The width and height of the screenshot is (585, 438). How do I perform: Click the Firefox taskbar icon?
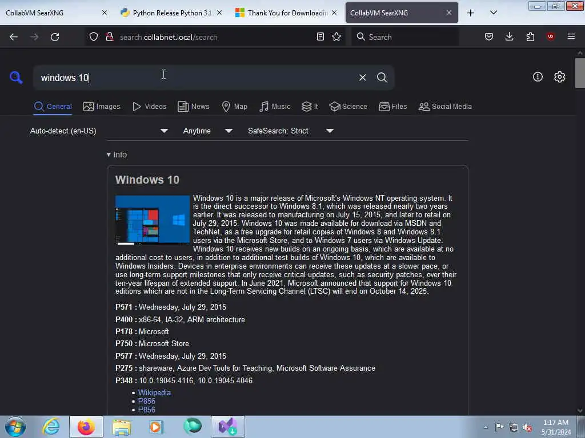[86, 427]
